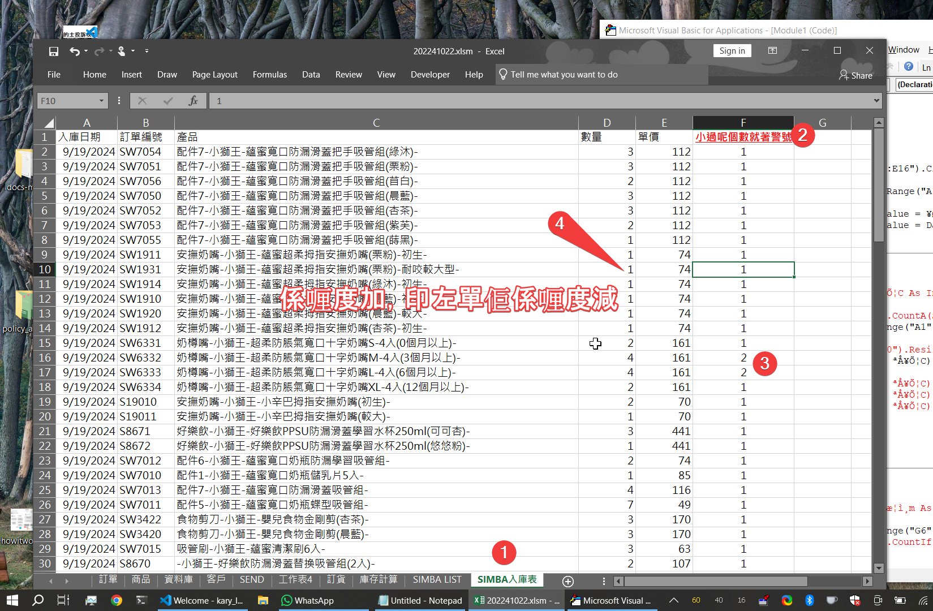Click the Share button
The image size is (933, 611).
[x=855, y=75]
